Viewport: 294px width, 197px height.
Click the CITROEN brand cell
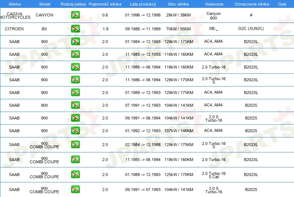[14, 29]
